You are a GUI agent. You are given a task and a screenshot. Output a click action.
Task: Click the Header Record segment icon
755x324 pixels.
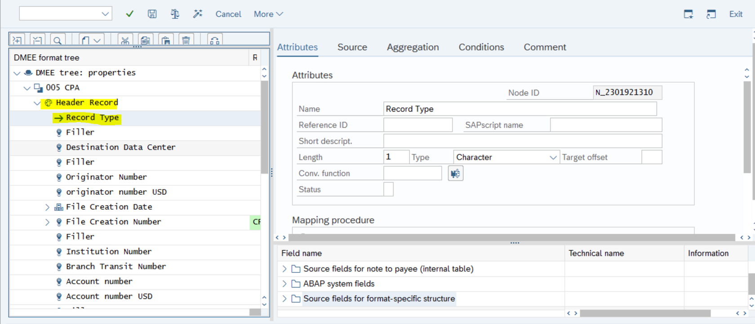49,103
